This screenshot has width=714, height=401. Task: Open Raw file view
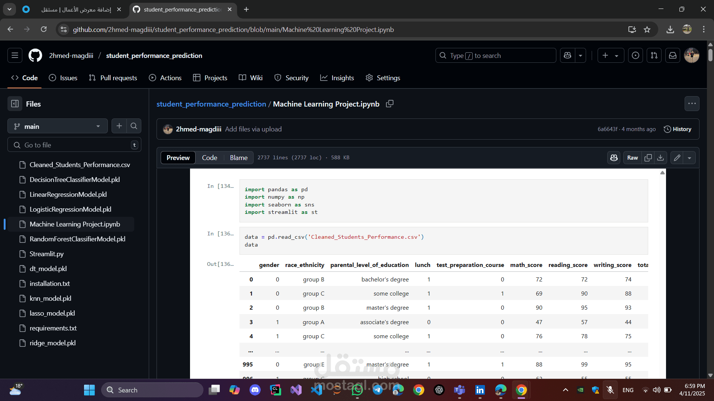[x=633, y=158]
